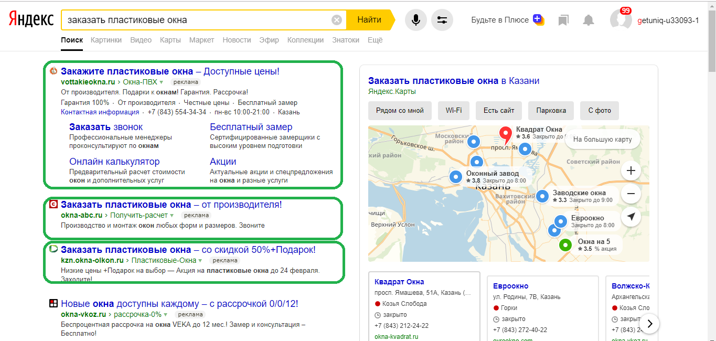Open the bookmarks collections icon
This screenshot has height=341, width=716.
point(563,20)
